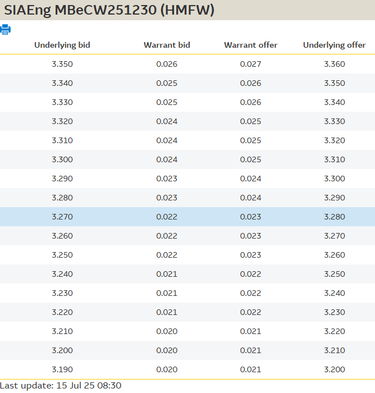Select the 'Underlying bid' column header

[x=62, y=45]
